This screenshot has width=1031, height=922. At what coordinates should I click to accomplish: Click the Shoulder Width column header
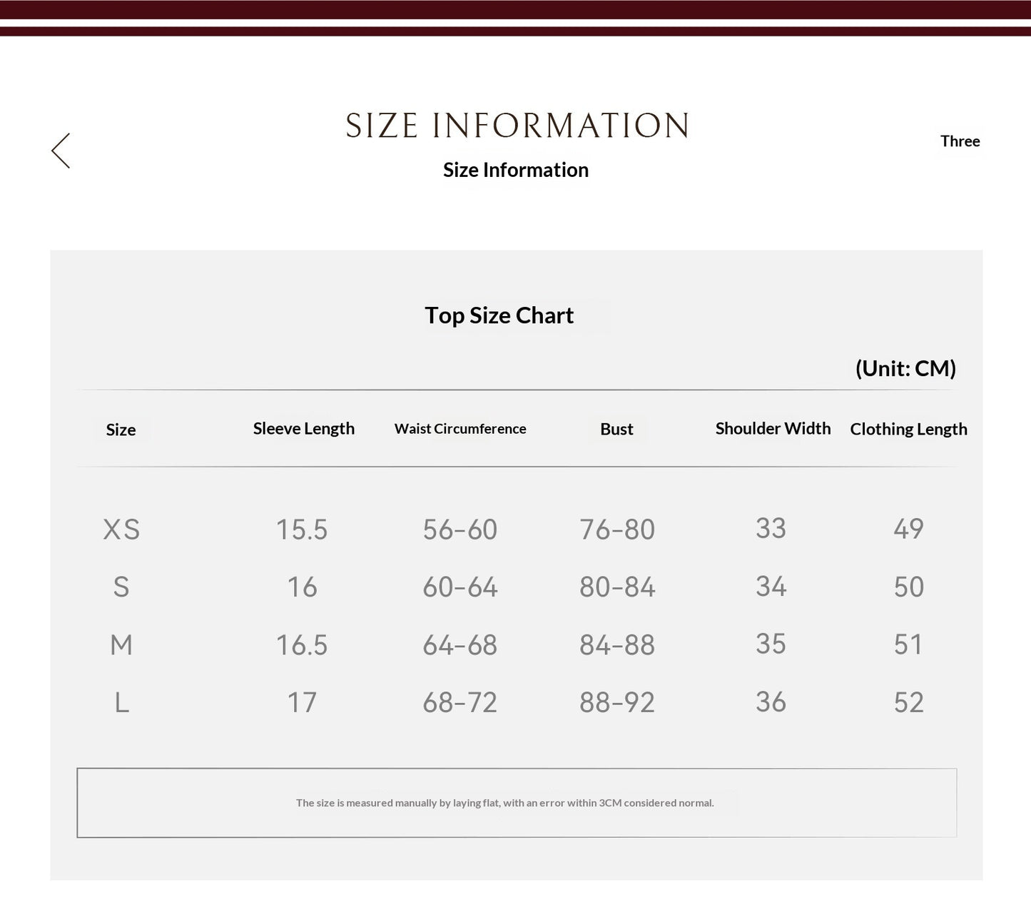point(773,428)
